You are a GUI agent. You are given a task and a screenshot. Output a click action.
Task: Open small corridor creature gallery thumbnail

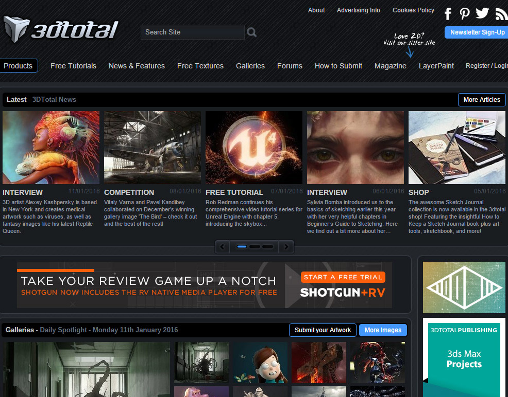coord(201,363)
